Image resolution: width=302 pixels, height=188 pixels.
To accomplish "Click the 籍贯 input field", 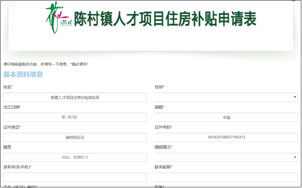I will [x=75, y=157].
